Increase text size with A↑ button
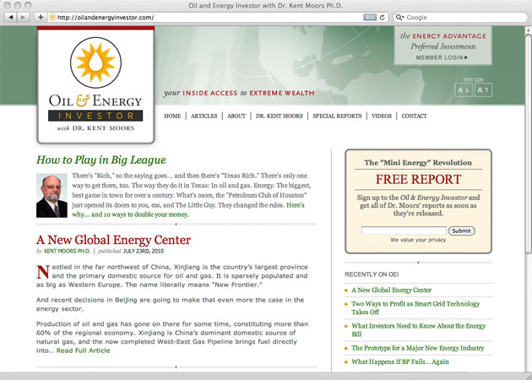The width and height of the screenshot is (532, 380). tap(483, 90)
